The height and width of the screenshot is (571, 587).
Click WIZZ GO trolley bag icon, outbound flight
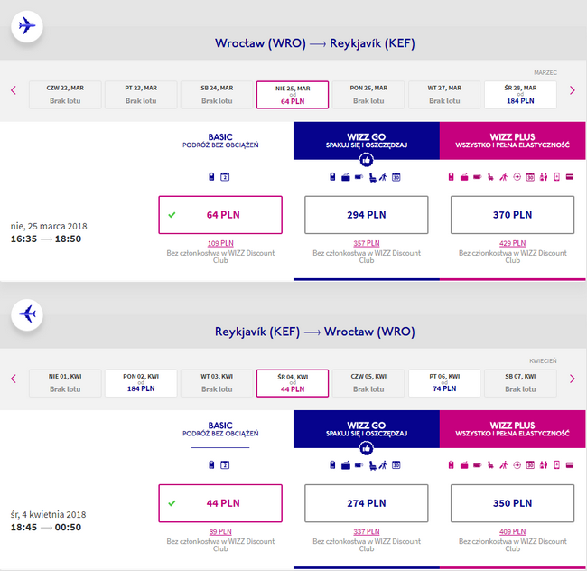pos(346,177)
